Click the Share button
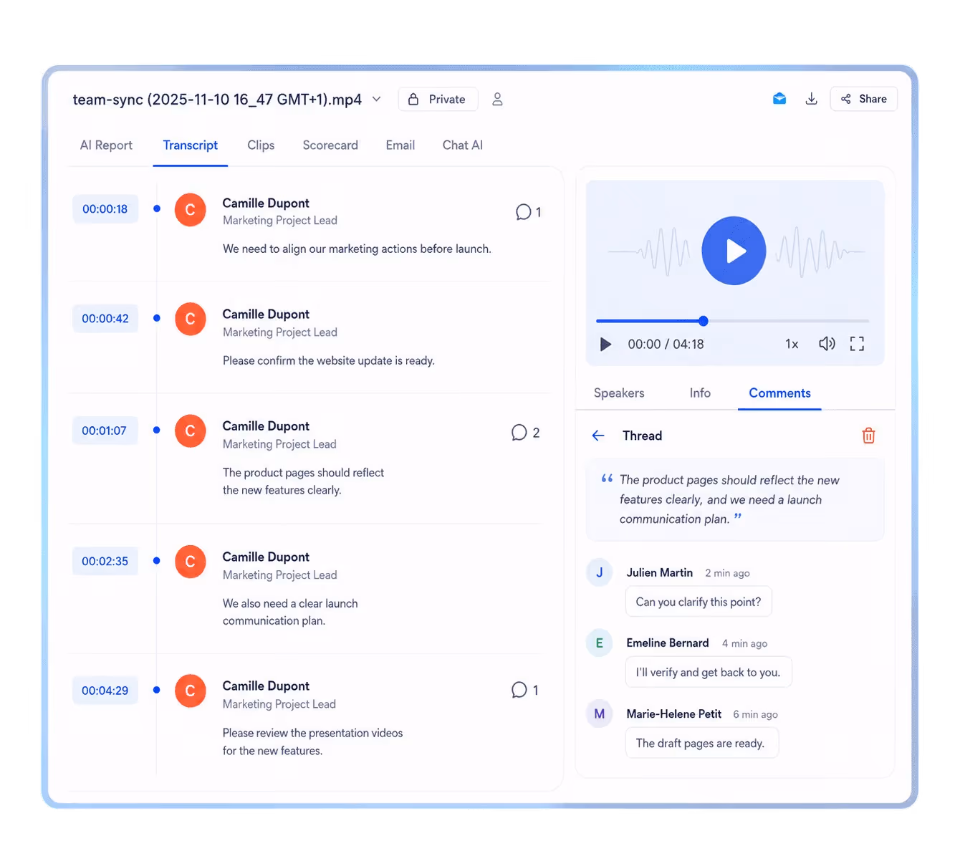960x841 pixels. pos(863,99)
